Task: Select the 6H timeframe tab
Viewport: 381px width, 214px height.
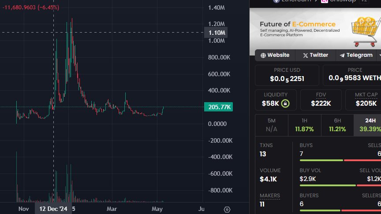Action: point(337,125)
